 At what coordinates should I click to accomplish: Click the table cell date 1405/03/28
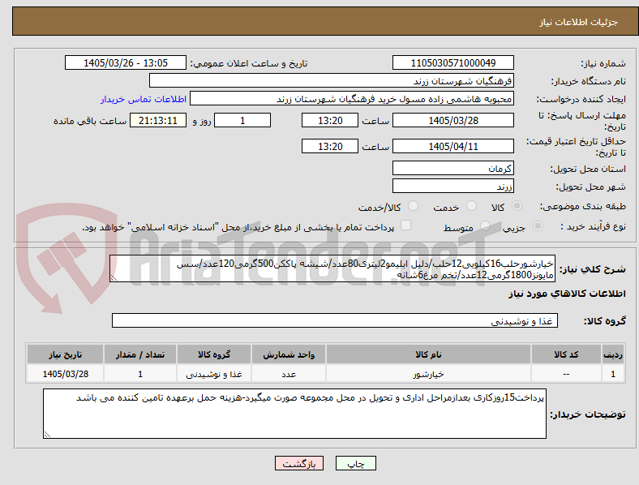pos(65,374)
